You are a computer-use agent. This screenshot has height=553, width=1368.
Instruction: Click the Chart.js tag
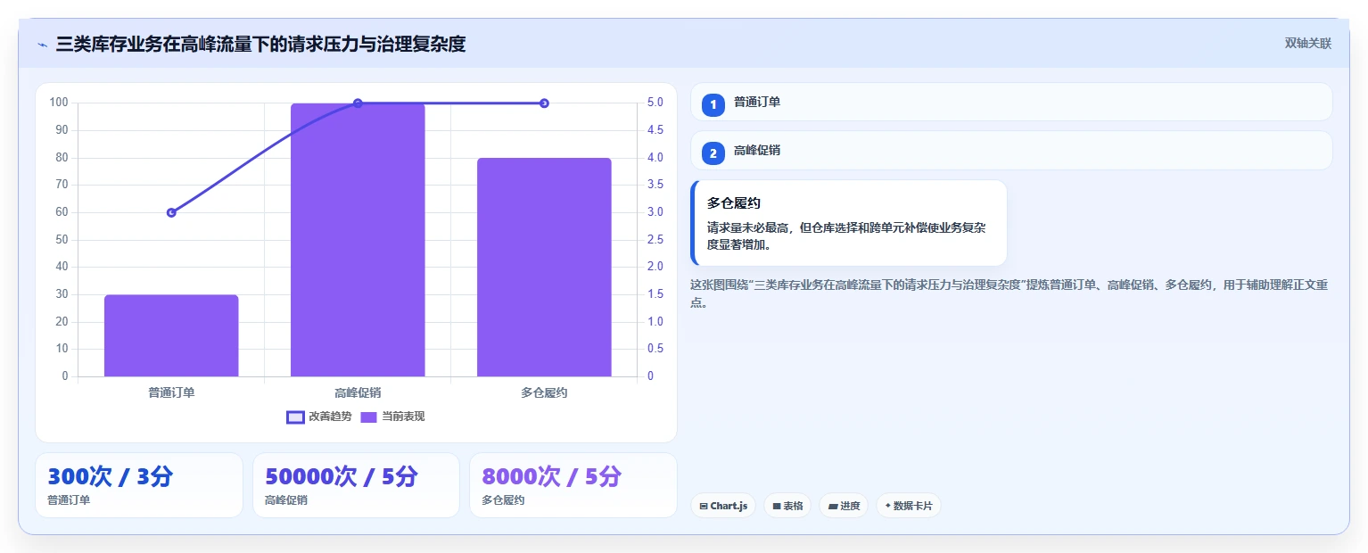point(723,506)
